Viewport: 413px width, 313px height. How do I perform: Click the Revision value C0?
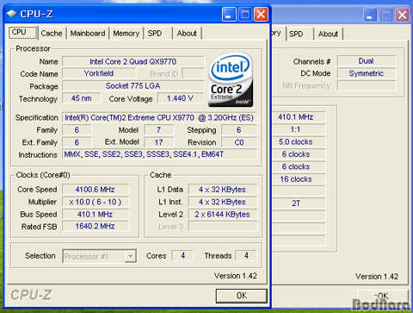point(239,142)
